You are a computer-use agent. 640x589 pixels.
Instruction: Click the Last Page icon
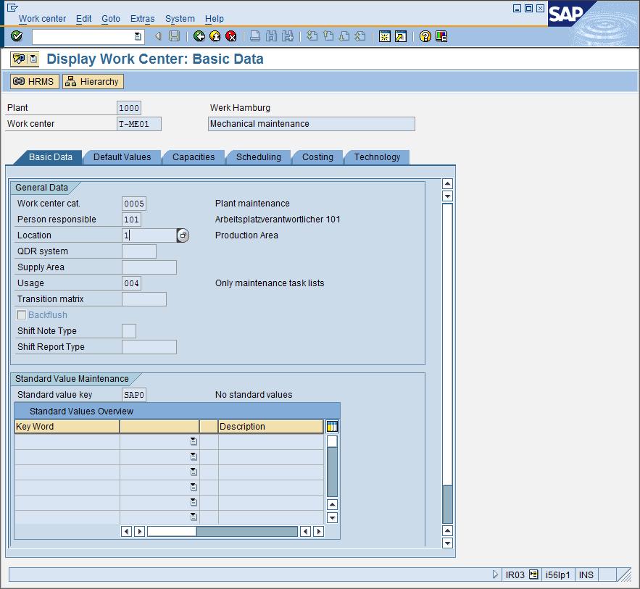360,36
